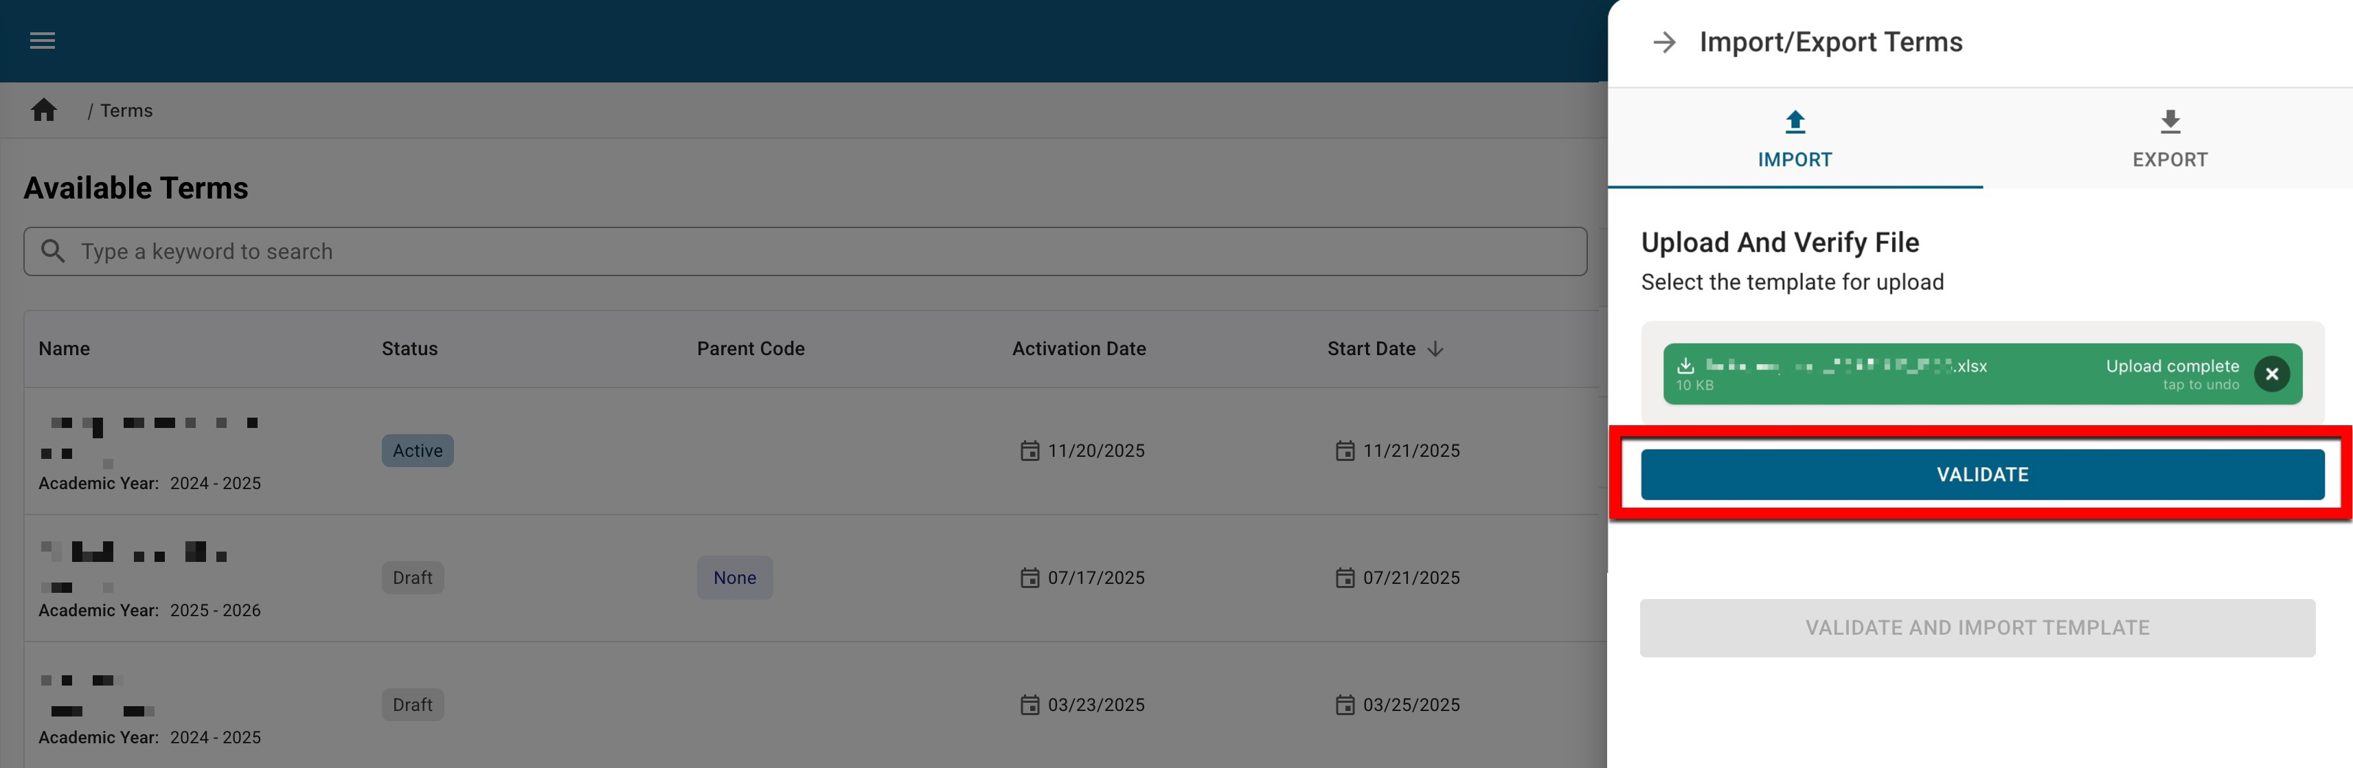2353x768 pixels.
Task: Click the download icon on uploaded file
Action: point(1685,366)
